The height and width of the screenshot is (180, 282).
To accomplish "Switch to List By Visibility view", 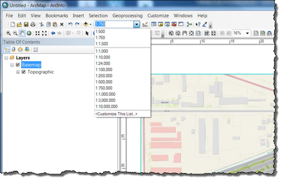I will 20,50.
